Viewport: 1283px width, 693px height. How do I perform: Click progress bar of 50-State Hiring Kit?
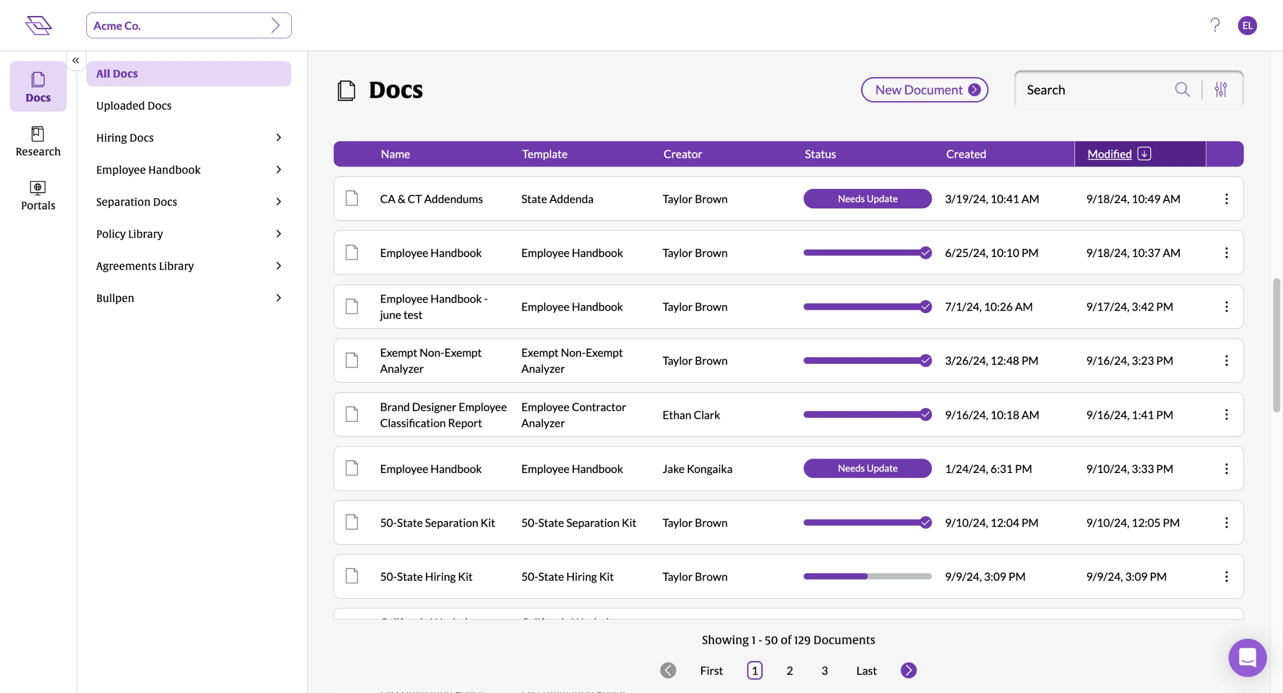868,576
